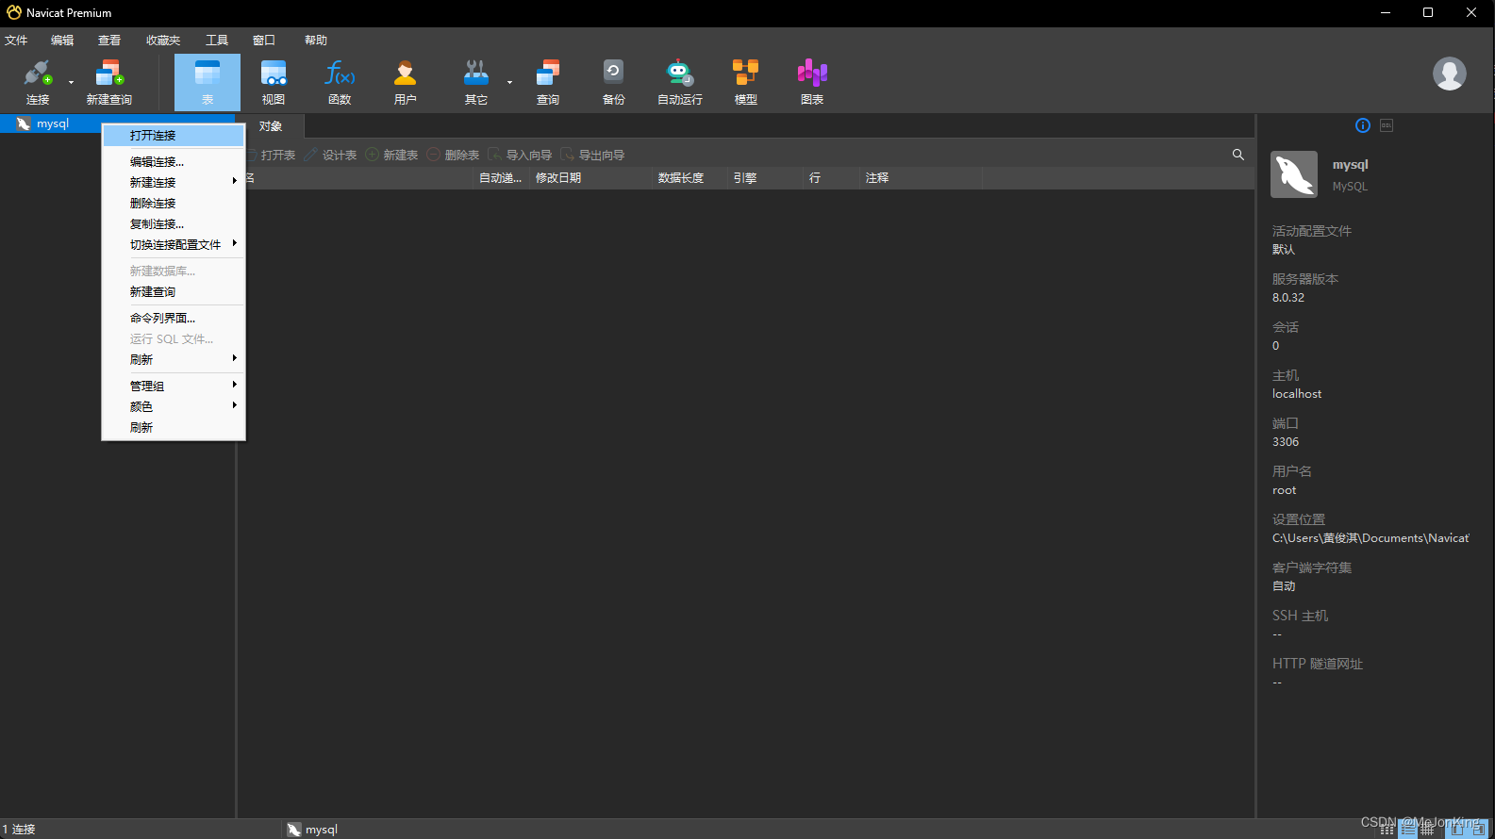Open the 视图 views toolbar icon
1495x839 pixels.
274,82
